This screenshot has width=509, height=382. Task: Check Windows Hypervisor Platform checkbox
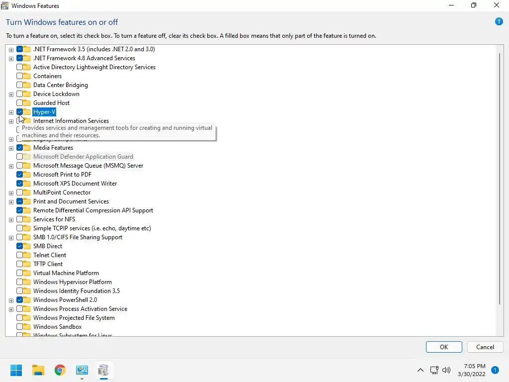pyautogui.click(x=19, y=282)
